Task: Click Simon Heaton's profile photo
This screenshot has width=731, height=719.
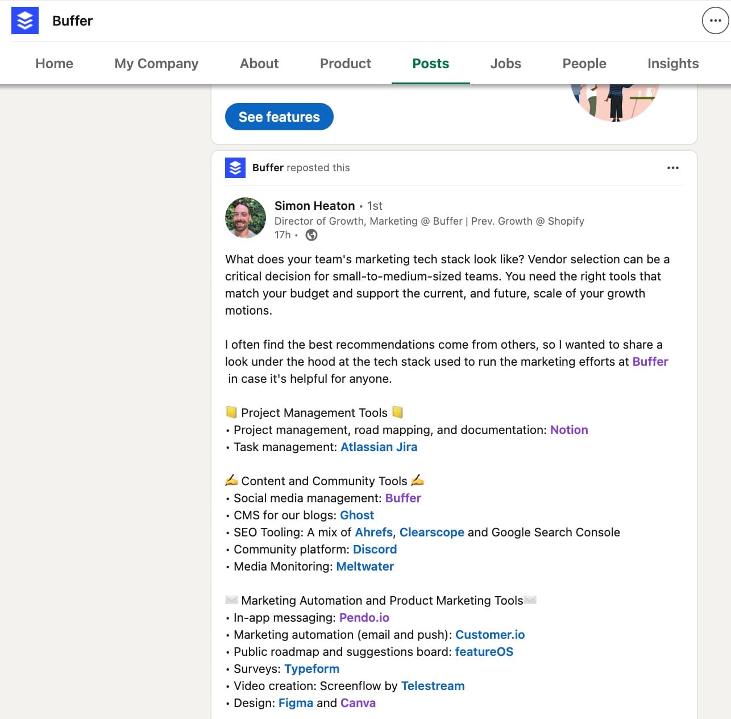Action: [x=246, y=218]
